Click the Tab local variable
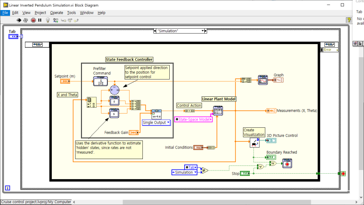This screenshot has height=205, width=364. (x=191, y=167)
